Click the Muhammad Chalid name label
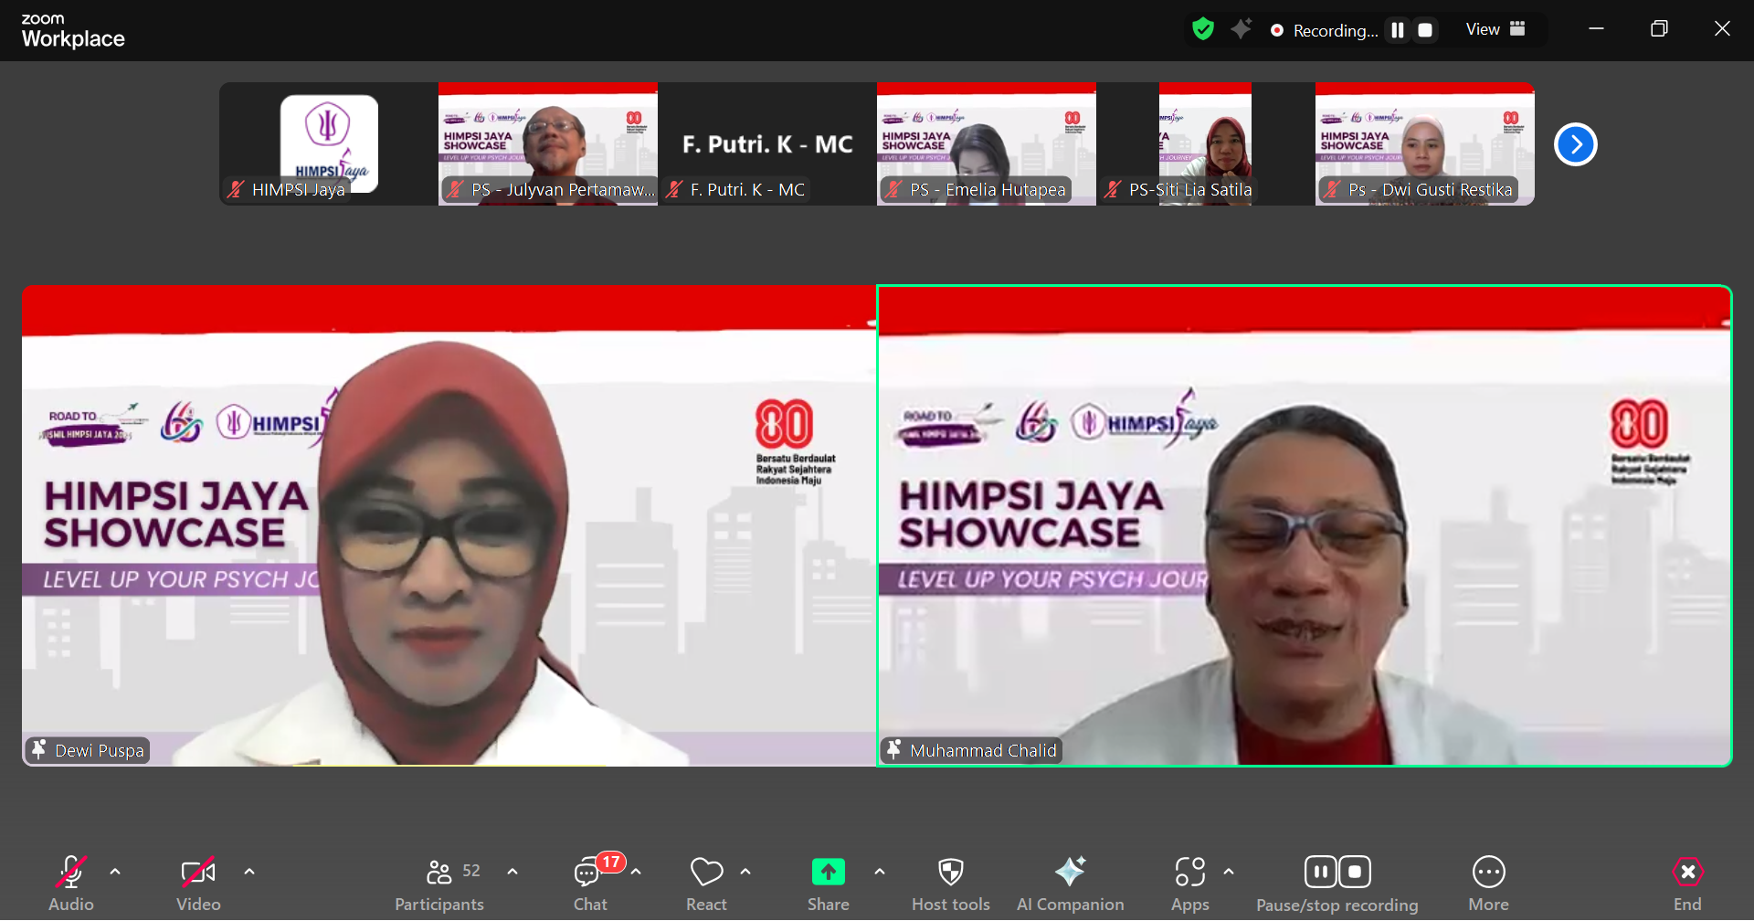Viewport: 1754px width, 921px height. click(x=983, y=750)
